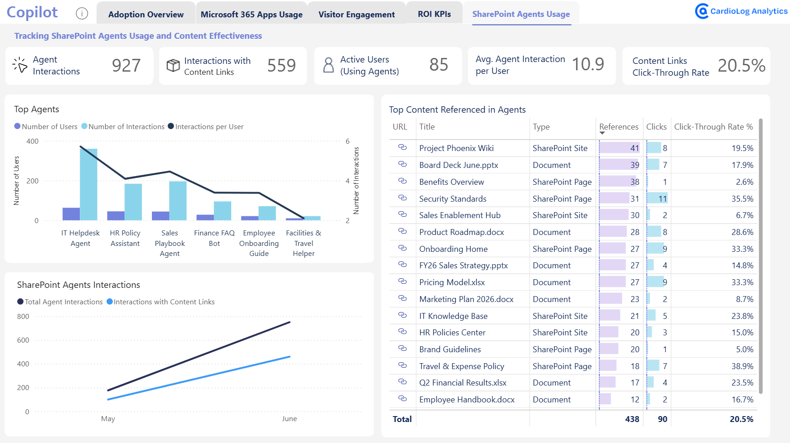Open the URL link icon for Travel & Expense Policy

(x=402, y=365)
